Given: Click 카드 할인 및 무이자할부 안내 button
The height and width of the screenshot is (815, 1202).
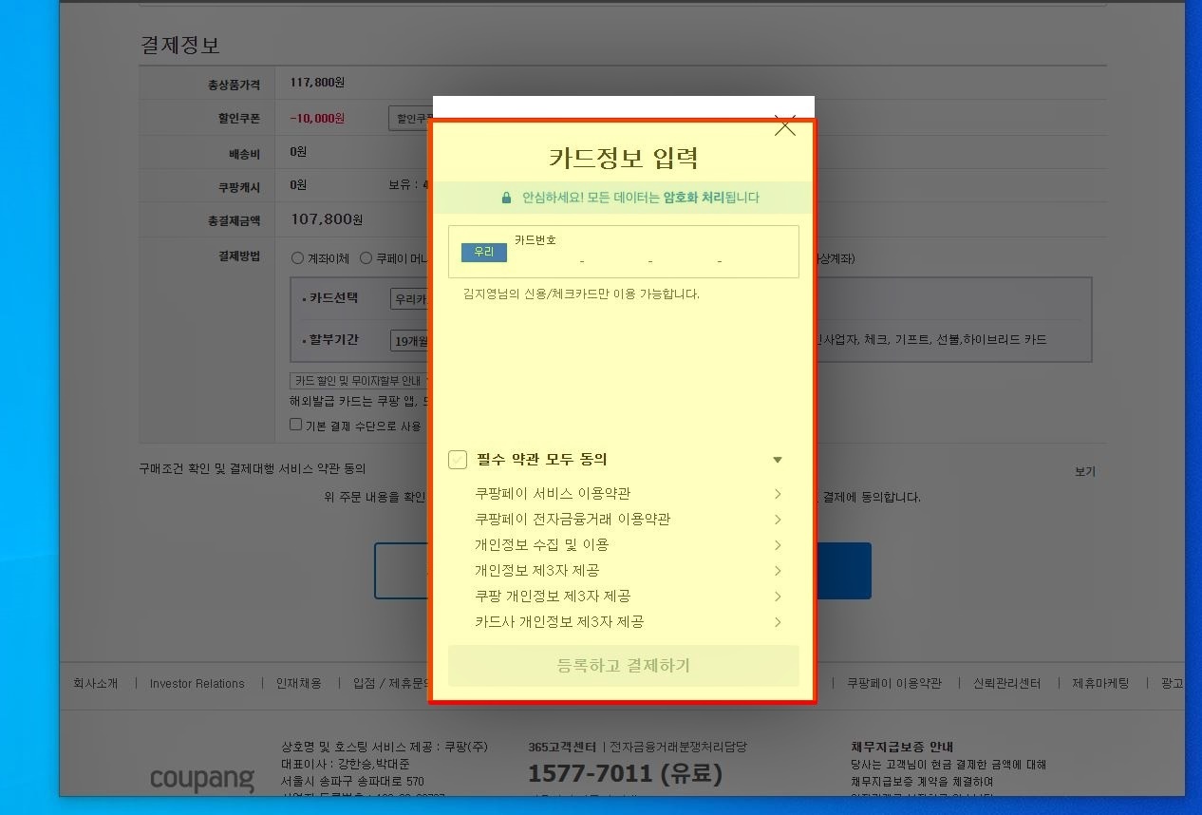Looking at the screenshot, I should [361, 380].
